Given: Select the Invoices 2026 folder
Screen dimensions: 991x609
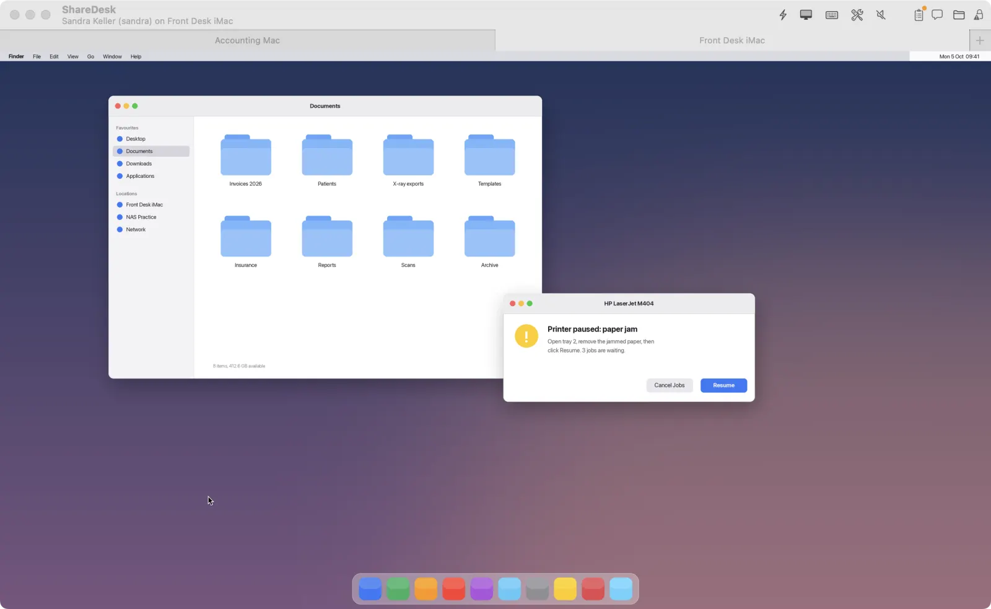Looking at the screenshot, I should [246, 160].
